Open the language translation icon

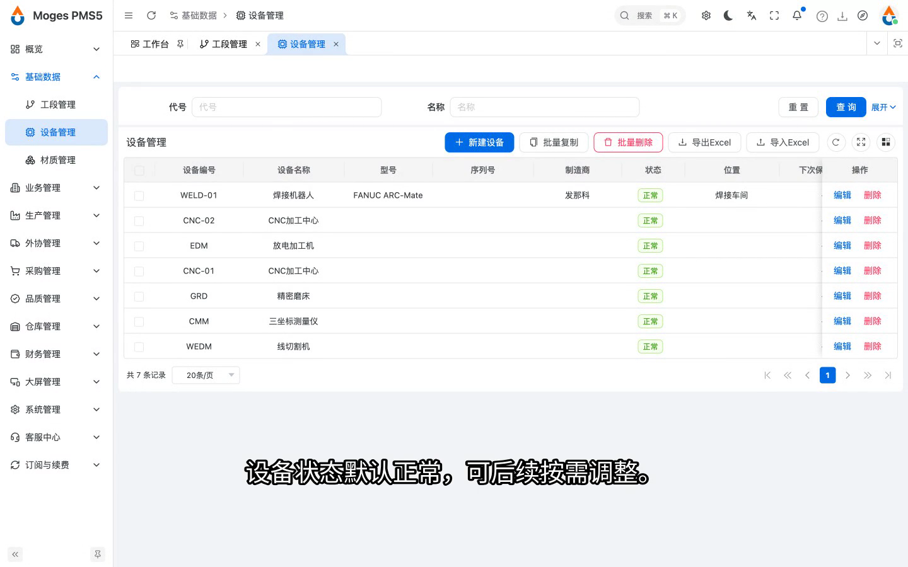[x=752, y=16]
